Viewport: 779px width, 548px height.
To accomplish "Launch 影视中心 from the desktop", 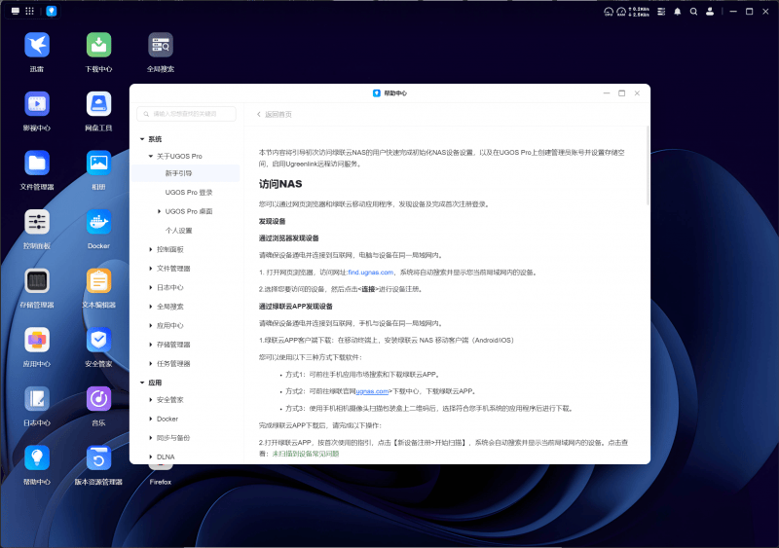I will [37, 104].
